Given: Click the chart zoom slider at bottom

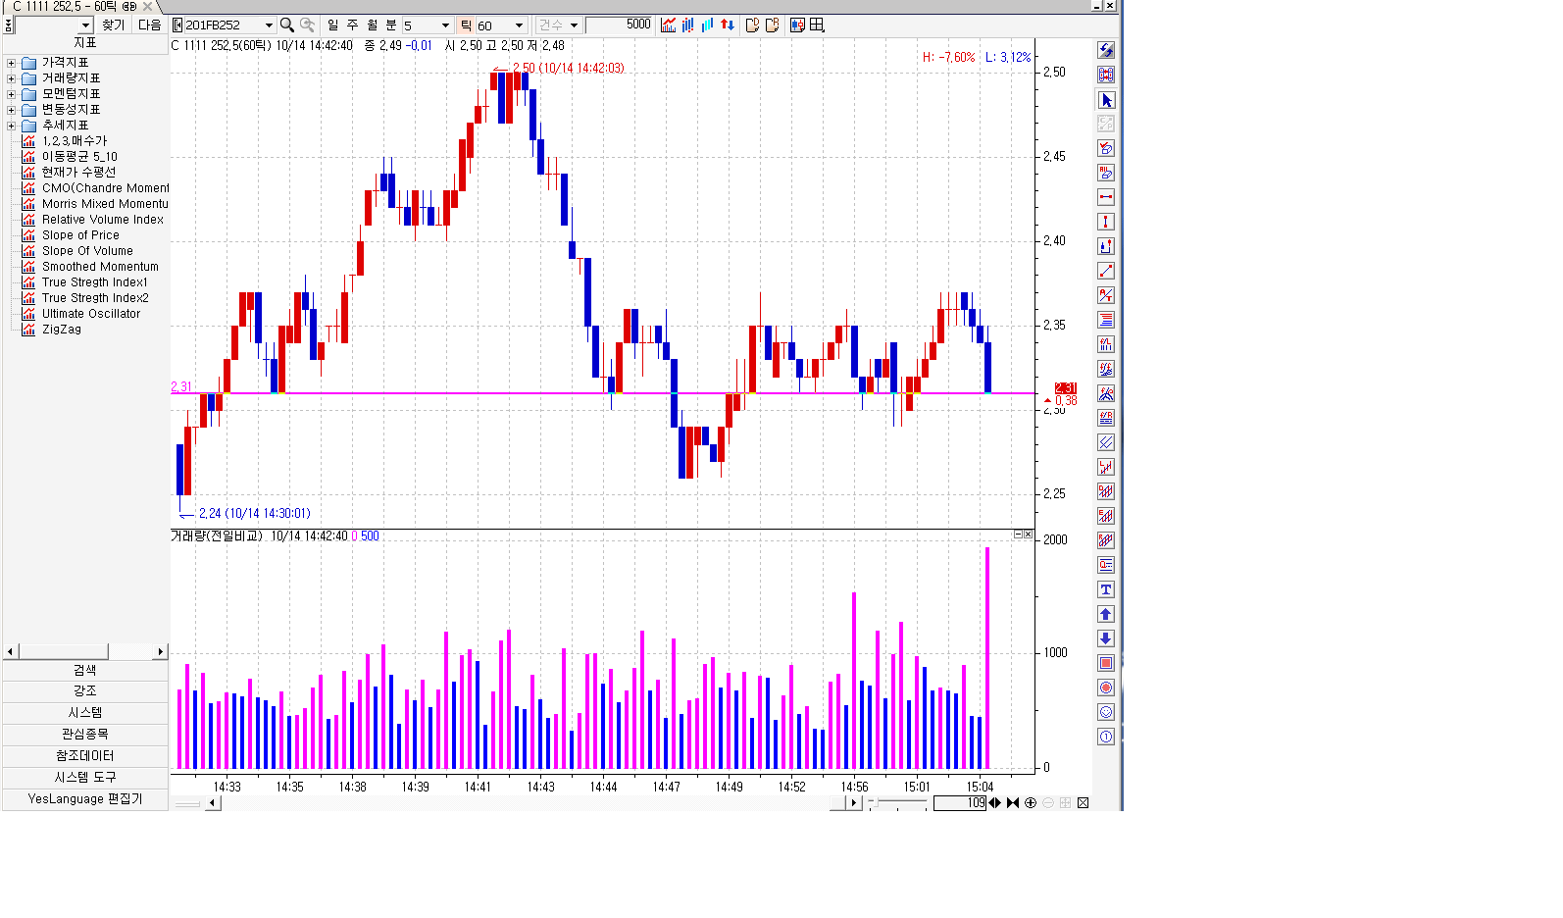Looking at the screenshot, I should click(897, 803).
